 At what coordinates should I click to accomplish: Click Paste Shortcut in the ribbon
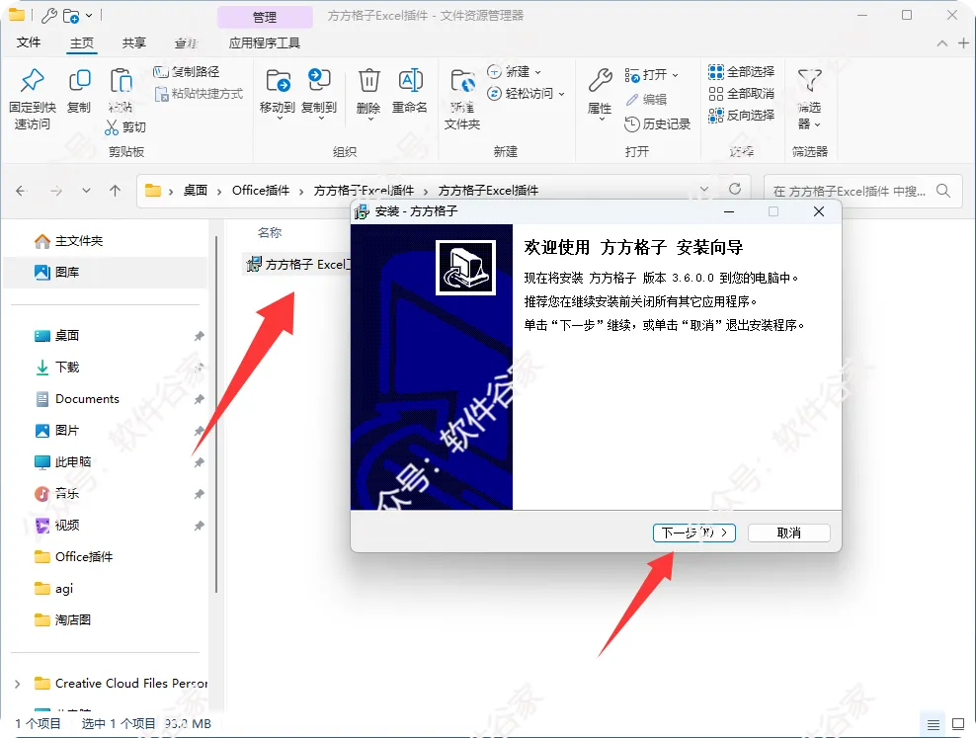click(200, 94)
